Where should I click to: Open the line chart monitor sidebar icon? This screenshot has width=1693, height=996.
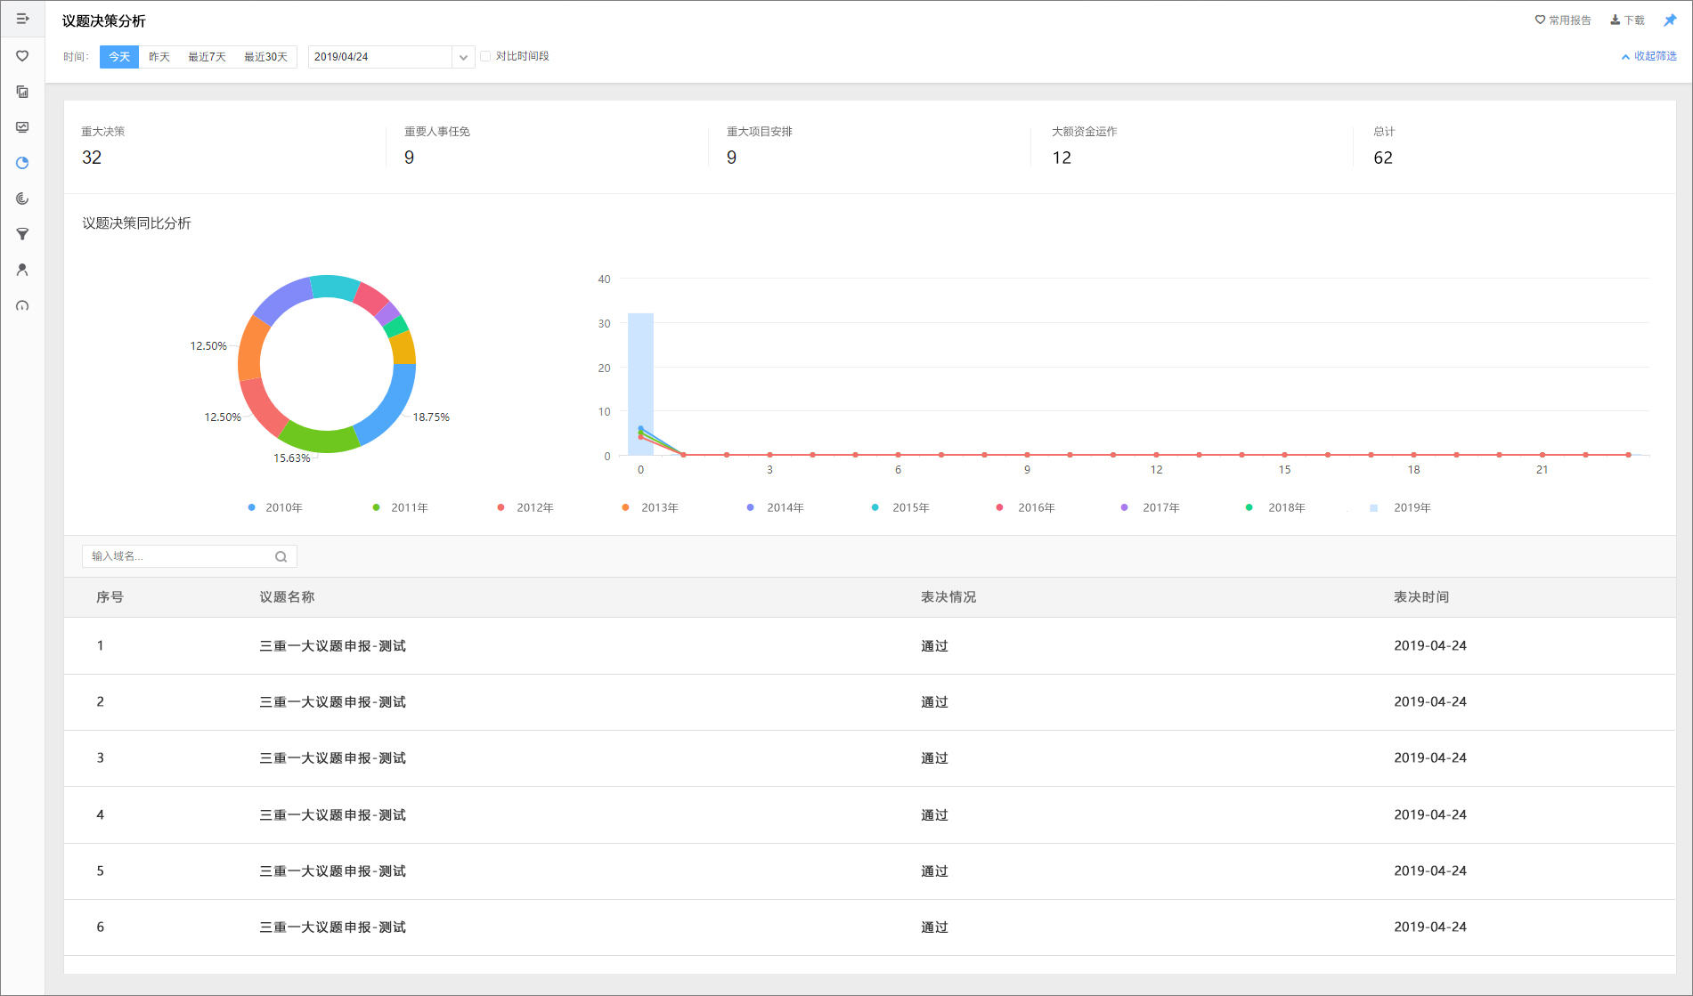coord(22,127)
